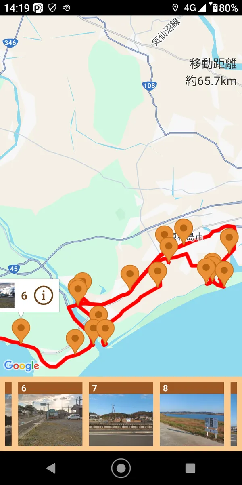Tap Android recent apps square button

(x=190, y=468)
